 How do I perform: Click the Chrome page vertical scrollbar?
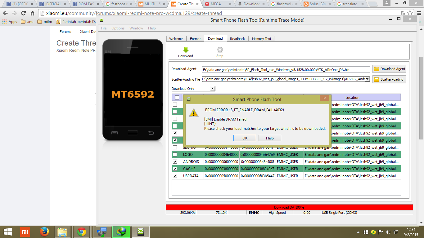[x=421, y=98]
